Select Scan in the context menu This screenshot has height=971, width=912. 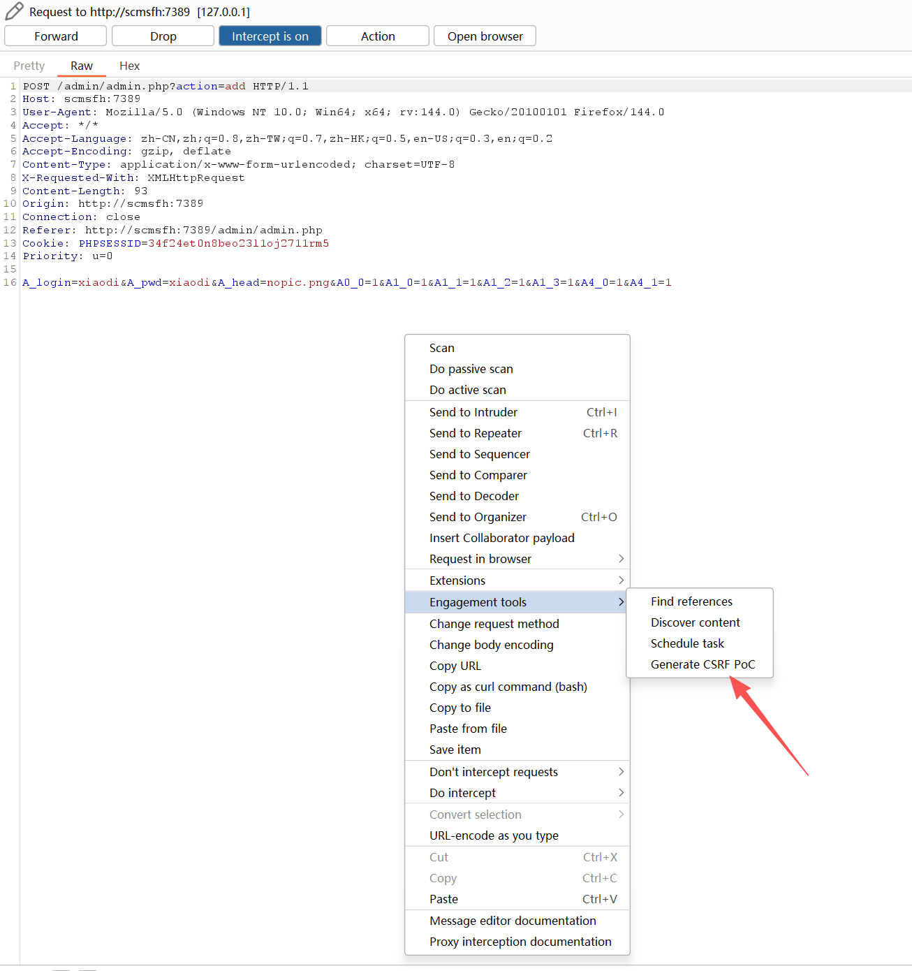517,348
